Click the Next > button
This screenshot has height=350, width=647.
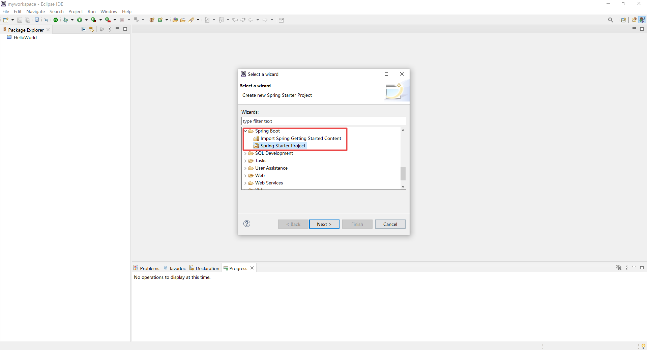[x=324, y=224]
